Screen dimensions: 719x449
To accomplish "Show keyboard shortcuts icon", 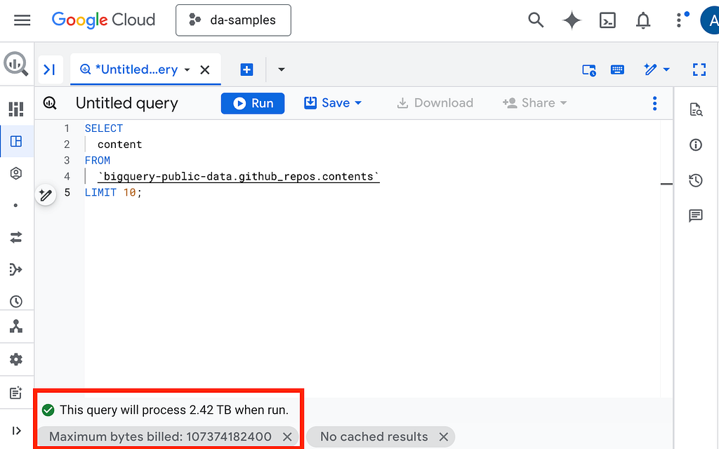I will [617, 69].
